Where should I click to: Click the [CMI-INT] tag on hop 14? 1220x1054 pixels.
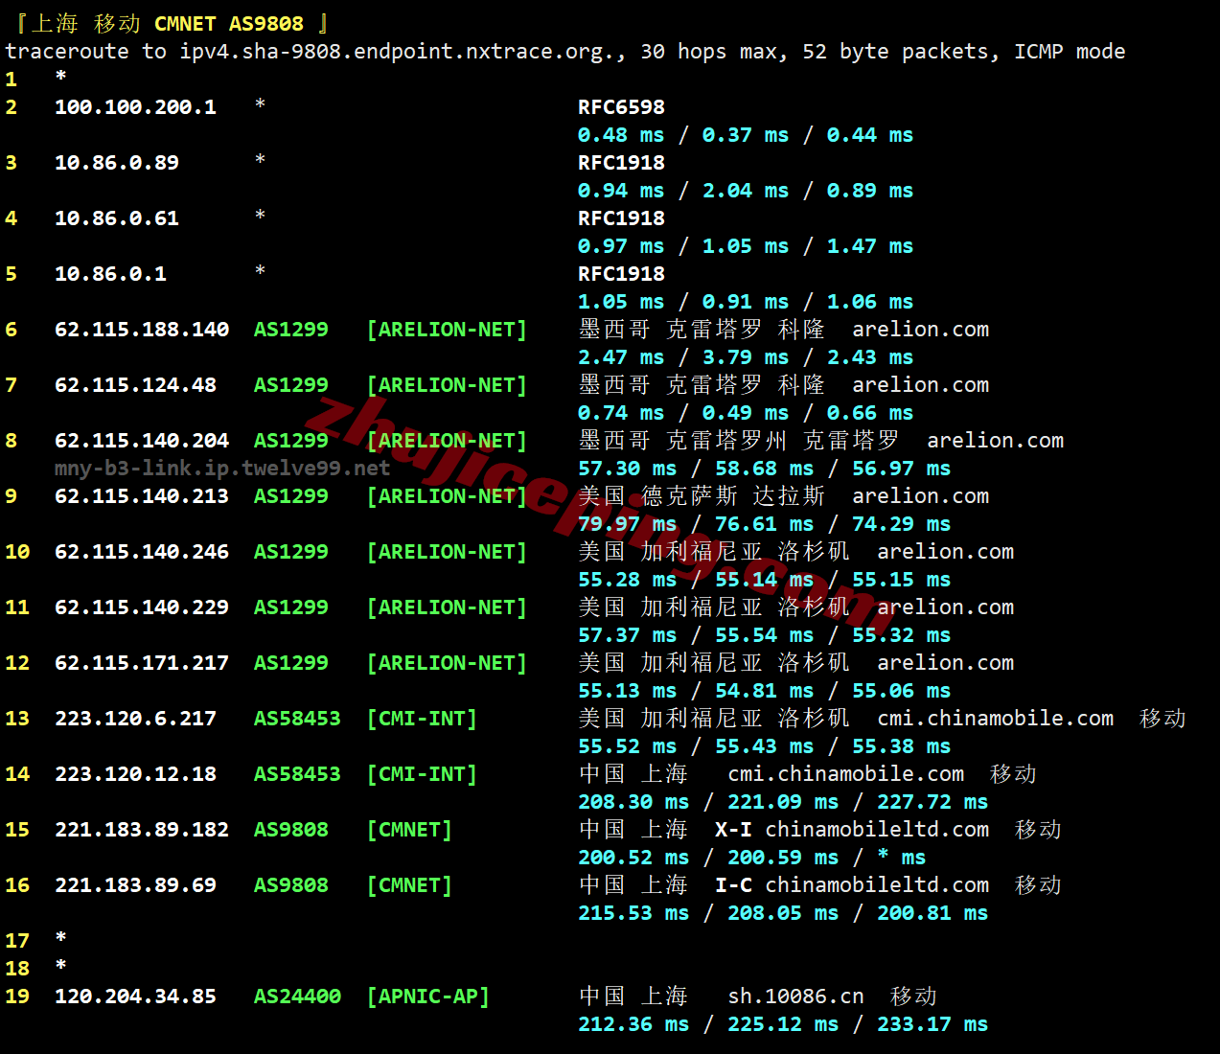click(x=422, y=774)
